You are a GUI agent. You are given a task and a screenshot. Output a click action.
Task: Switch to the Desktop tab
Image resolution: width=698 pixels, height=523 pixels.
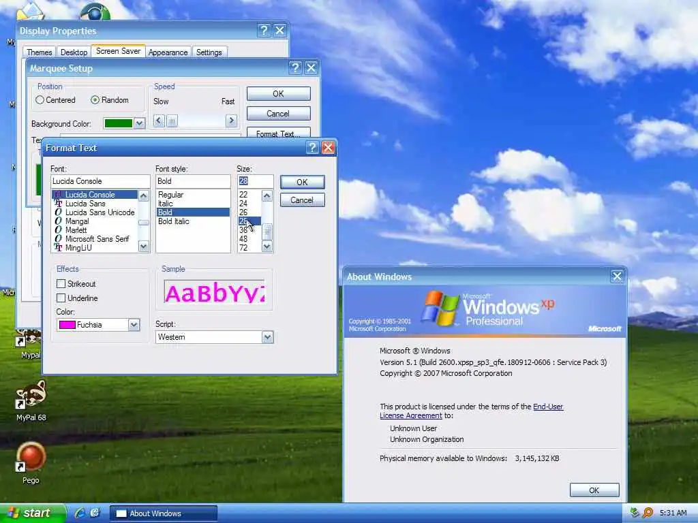point(74,52)
